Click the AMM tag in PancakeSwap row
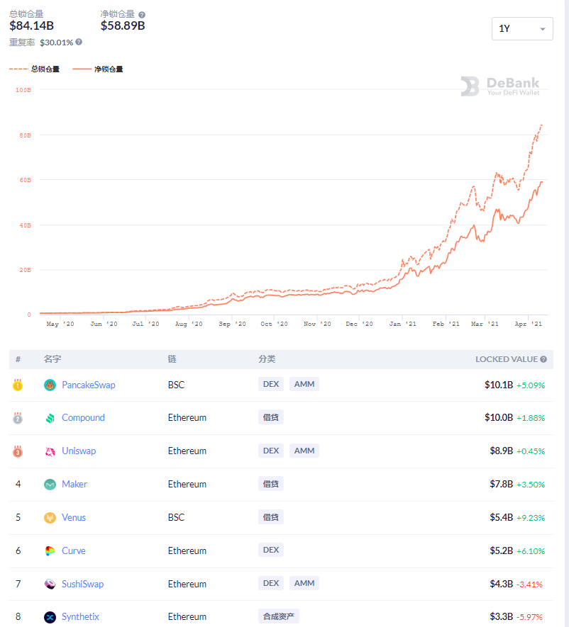Image resolution: width=569 pixels, height=627 pixels. [304, 384]
